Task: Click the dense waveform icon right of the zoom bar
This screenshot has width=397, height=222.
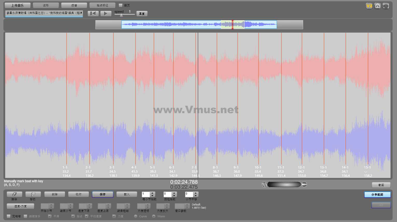Action: click(304, 185)
